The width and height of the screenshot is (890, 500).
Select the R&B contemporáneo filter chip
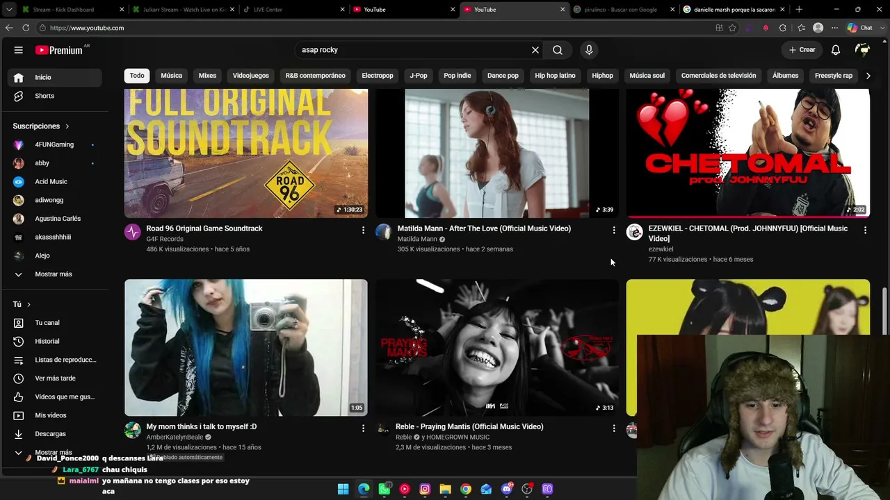tap(316, 76)
